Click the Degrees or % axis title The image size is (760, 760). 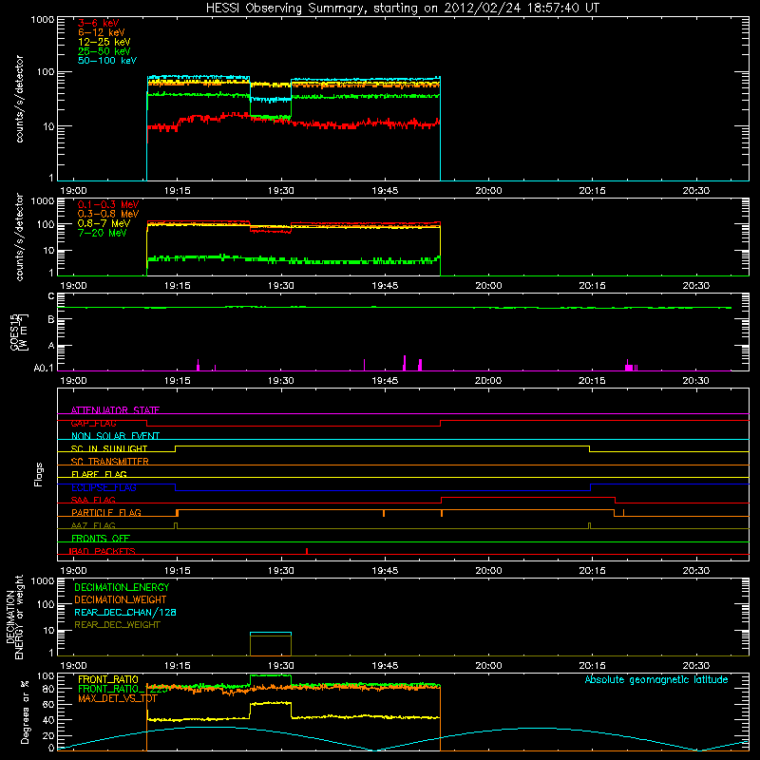[25, 712]
